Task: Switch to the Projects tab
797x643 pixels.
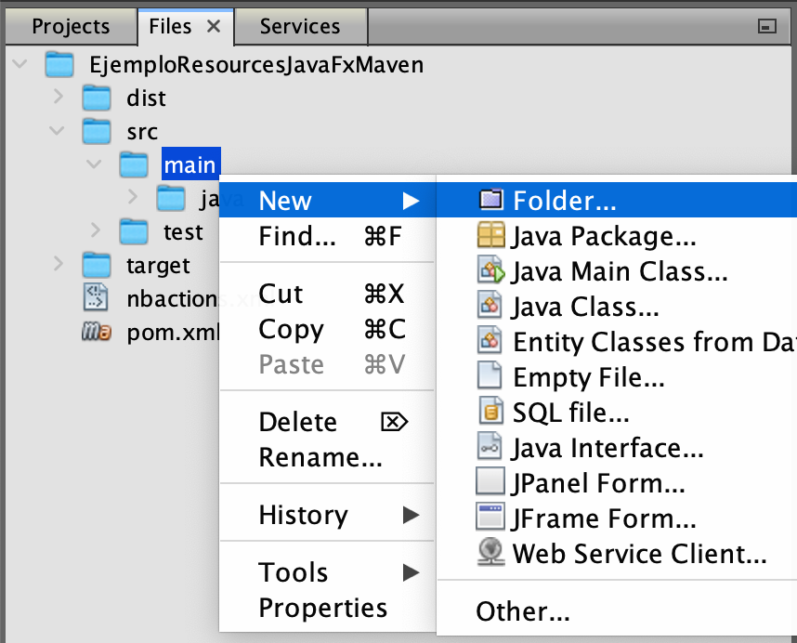Action: pyautogui.click(x=71, y=27)
